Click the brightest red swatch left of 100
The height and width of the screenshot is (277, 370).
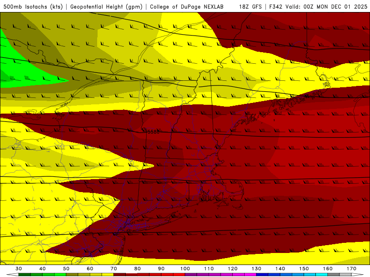pos(179,275)
